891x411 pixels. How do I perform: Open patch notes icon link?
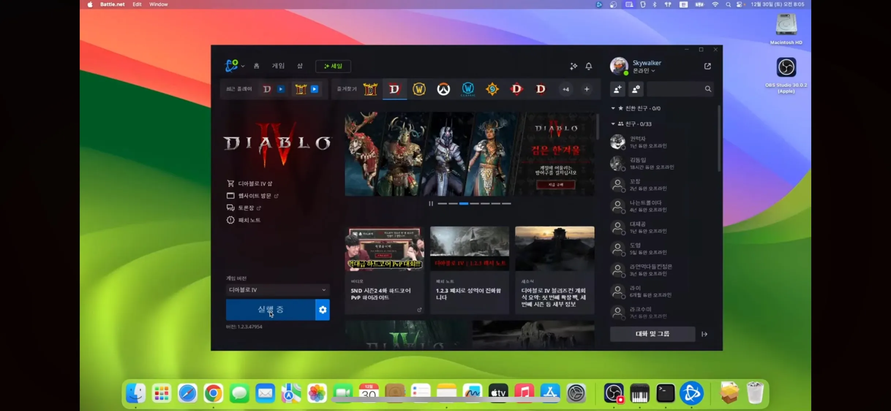230,220
